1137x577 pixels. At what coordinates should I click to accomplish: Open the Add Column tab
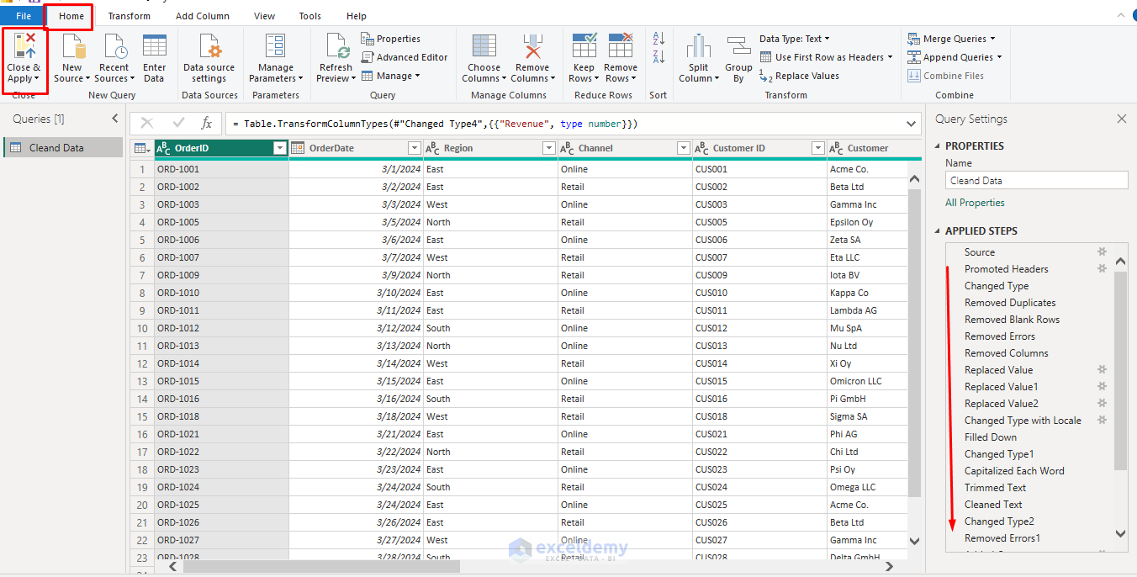202,15
